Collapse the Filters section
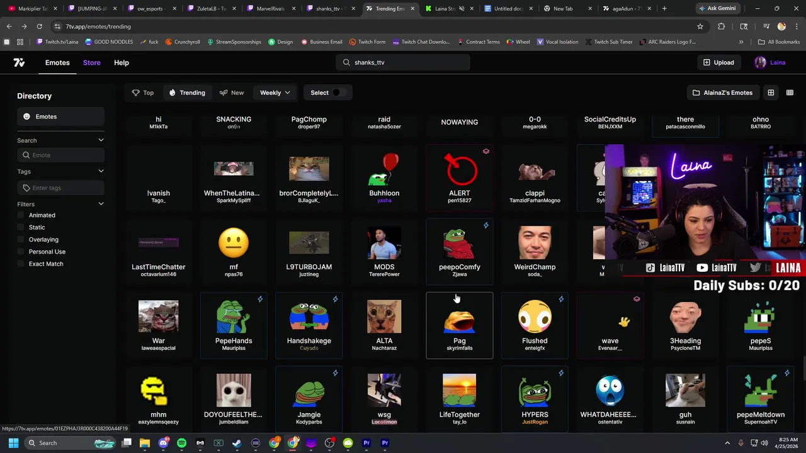This screenshot has width=806, height=453. (x=101, y=204)
